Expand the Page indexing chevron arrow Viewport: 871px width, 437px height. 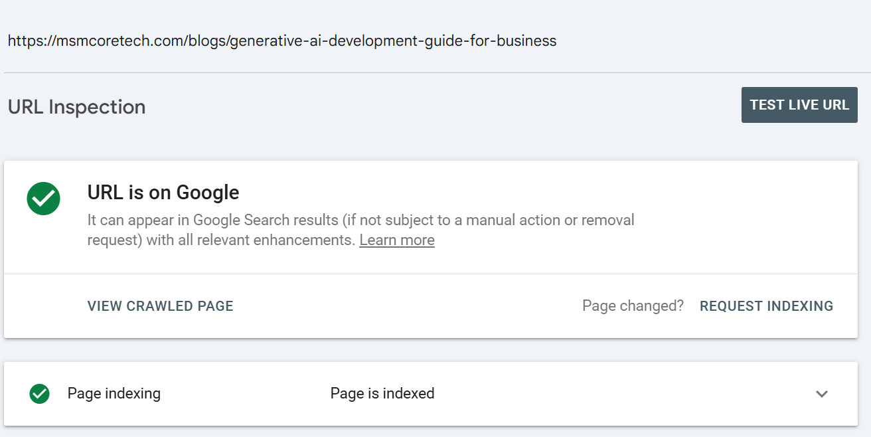(821, 394)
